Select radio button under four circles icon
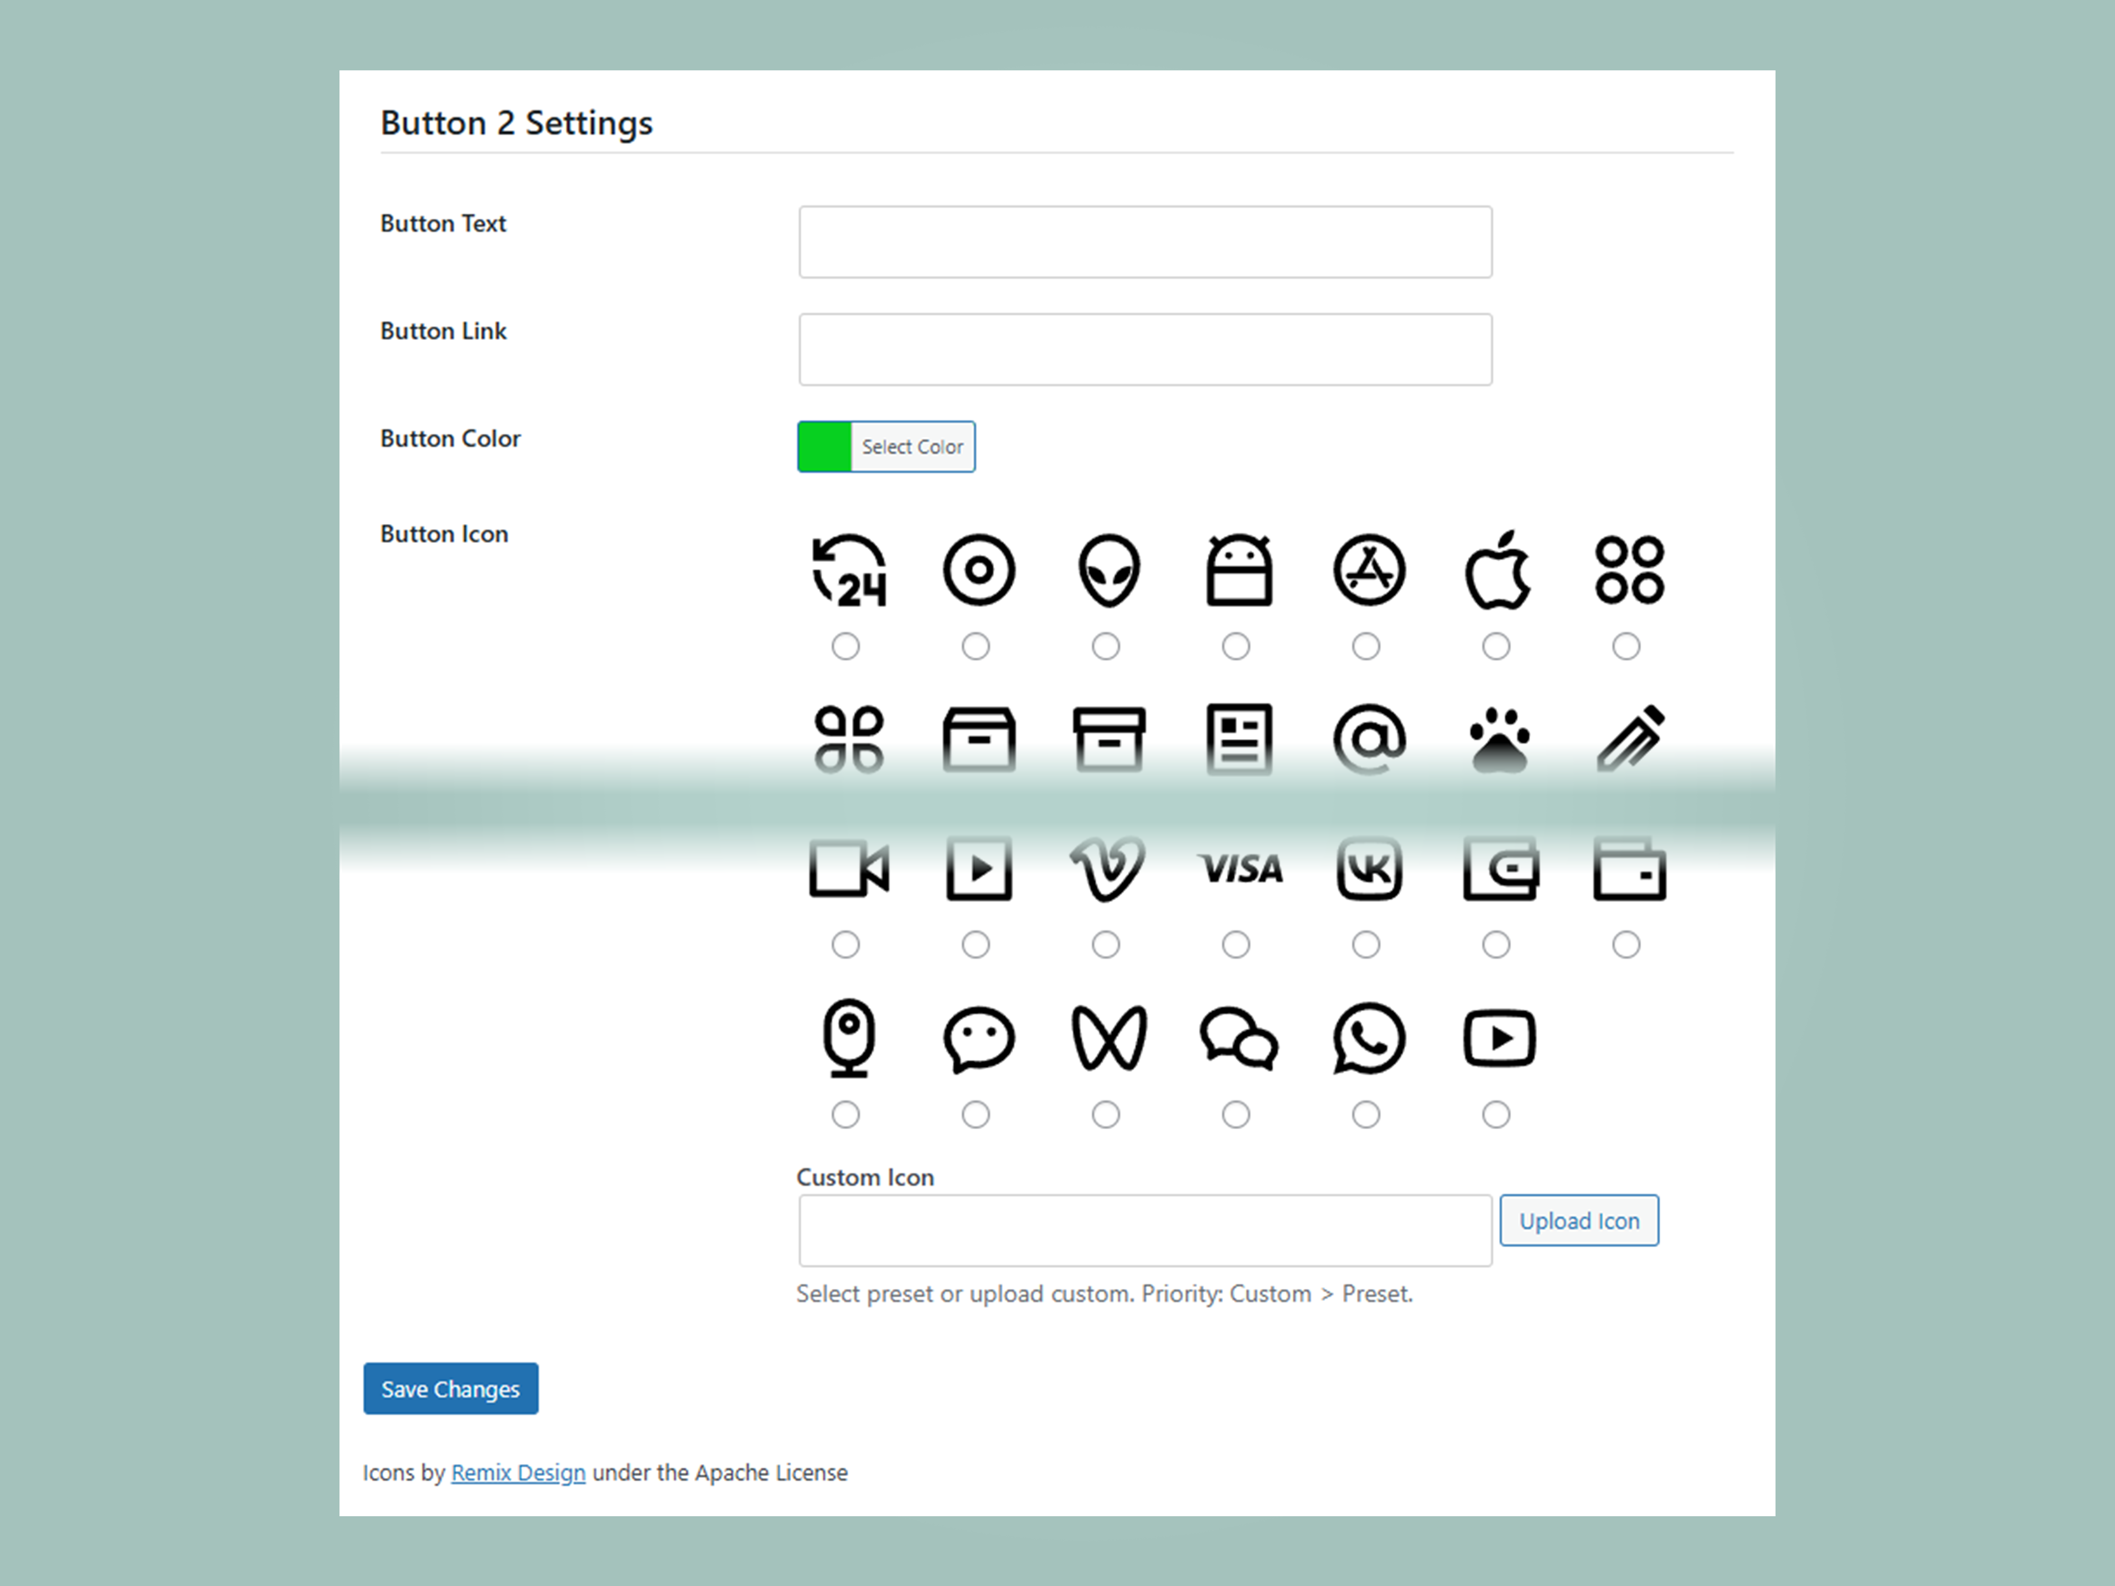The width and height of the screenshot is (2115, 1586). (1625, 646)
